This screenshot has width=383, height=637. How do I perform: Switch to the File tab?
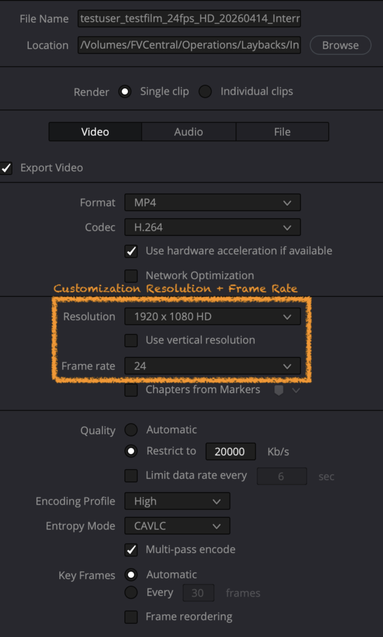tap(282, 132)
